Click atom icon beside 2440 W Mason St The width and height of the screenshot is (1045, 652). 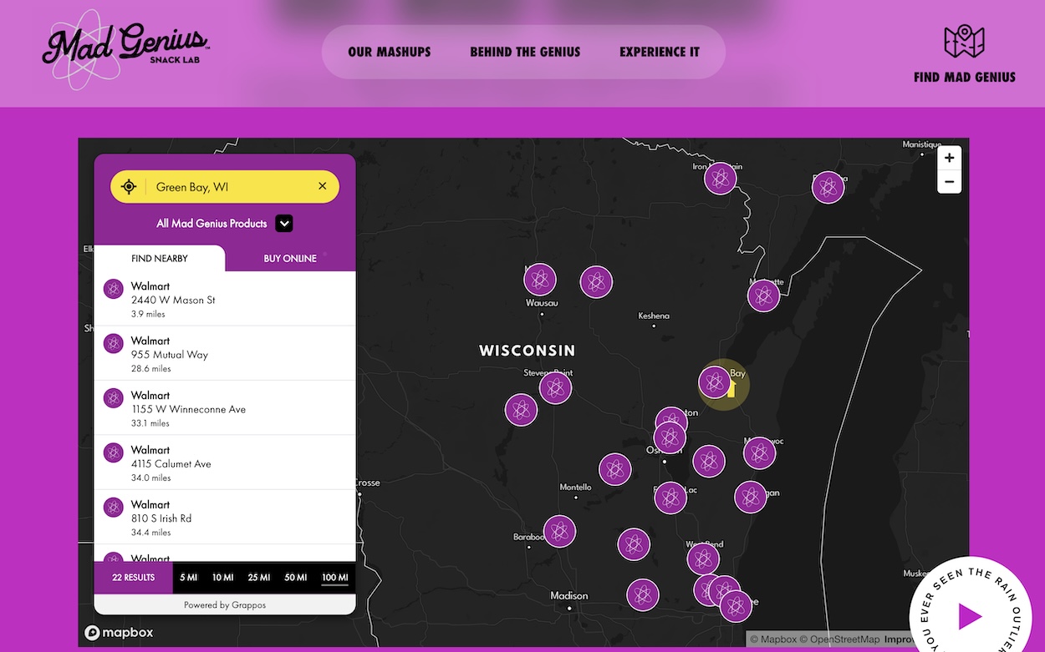pos(114,289)
